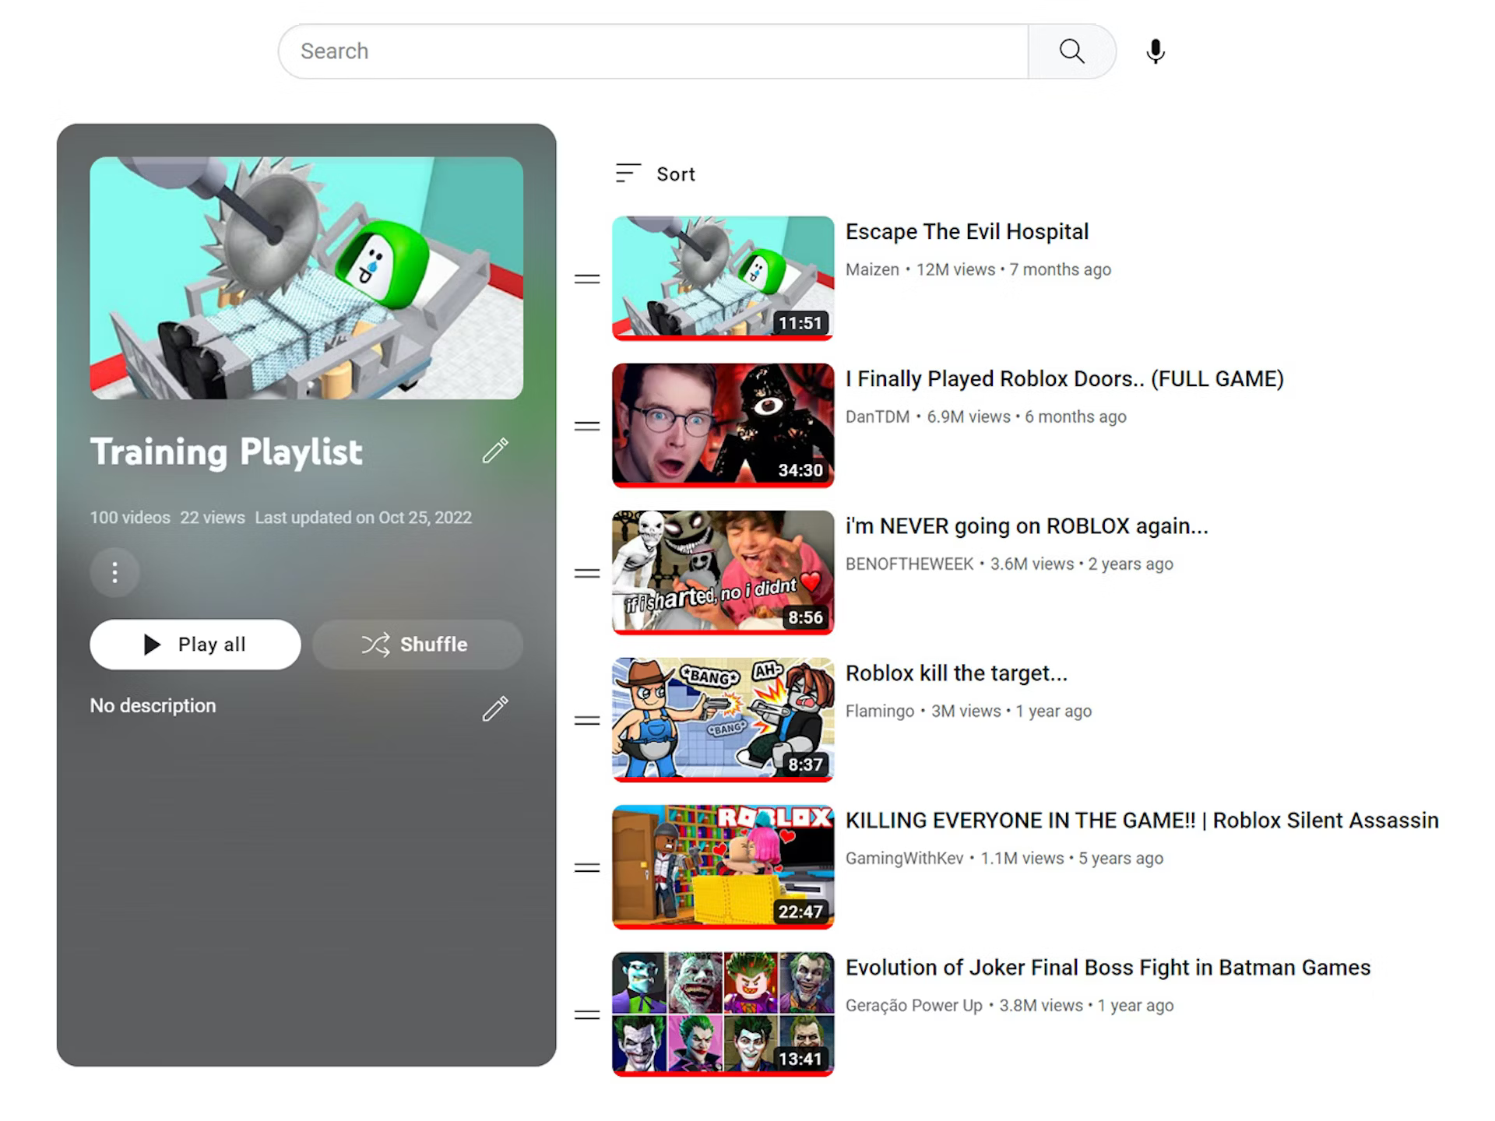Click the Play all button
The image size is (1495, 1121).
[194, 644]
